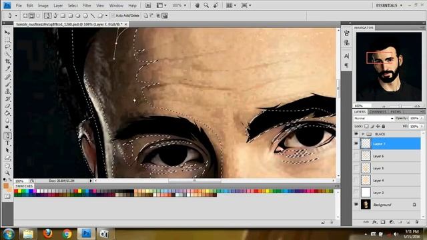Viewport: 427px width, 240px height.
Task: Choose the Ellipse shape in options bar
Action: pyautogui.click(x=78, y=16)
